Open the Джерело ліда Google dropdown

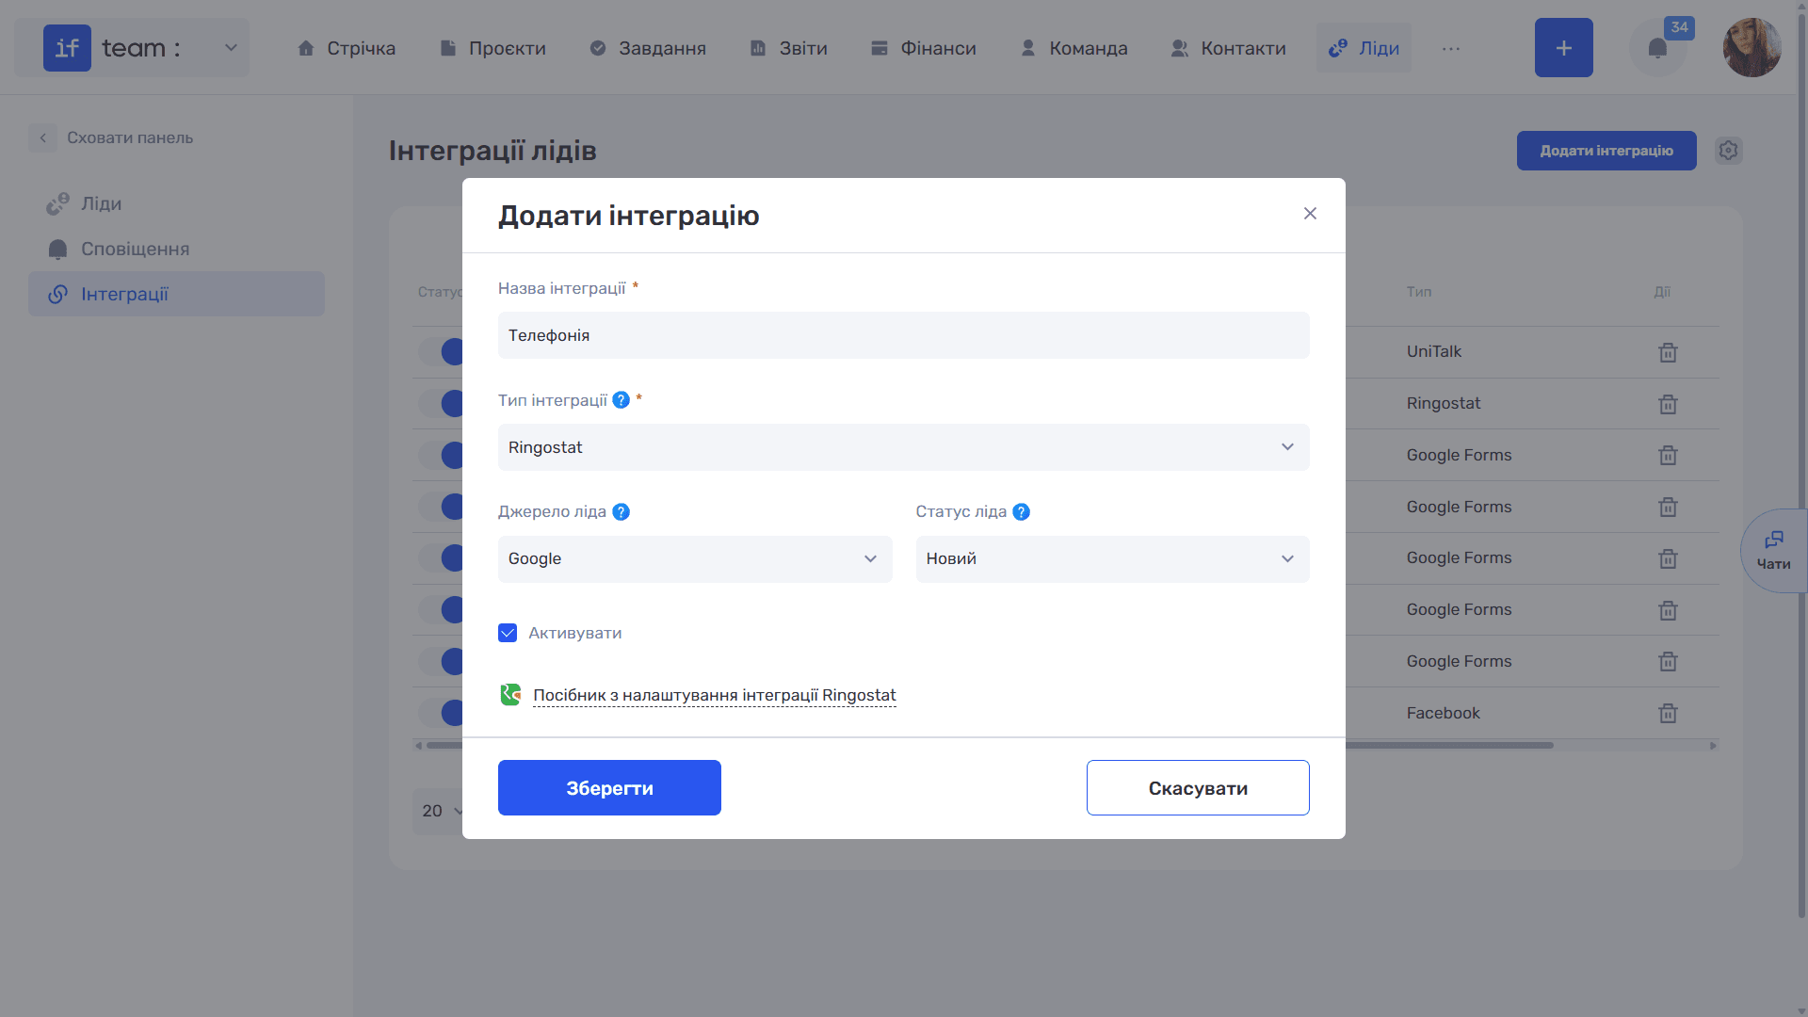pos(695,559)
